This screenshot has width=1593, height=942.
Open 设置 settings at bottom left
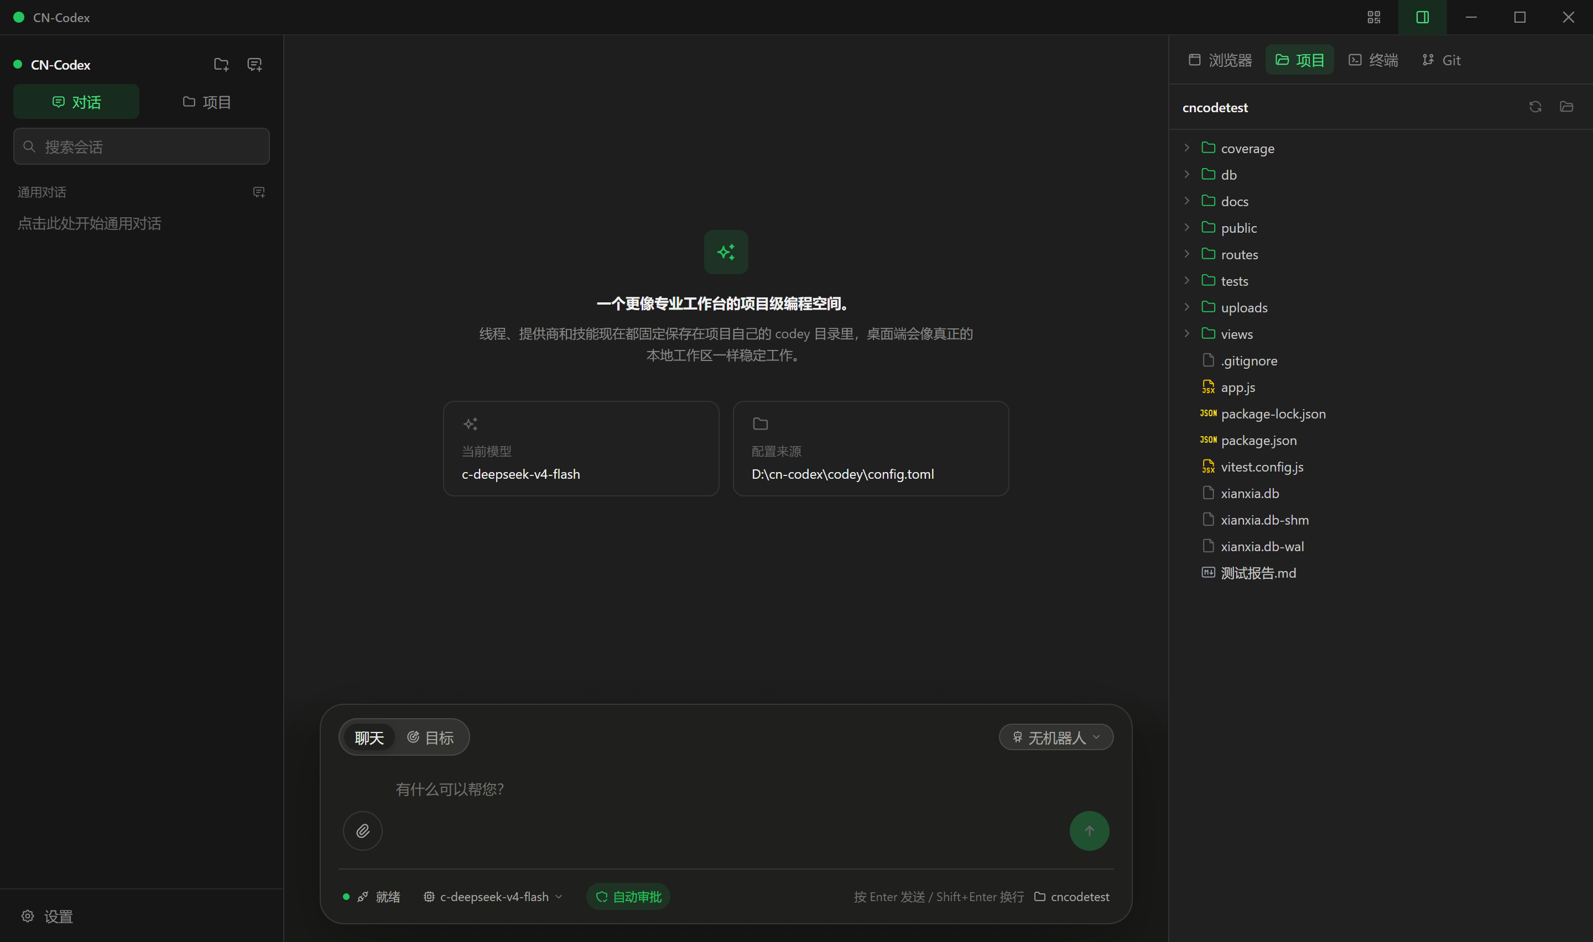click(x=47, y=916)
